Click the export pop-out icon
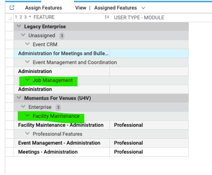Viewport: 212px width, 175px height. coord(12,8)
